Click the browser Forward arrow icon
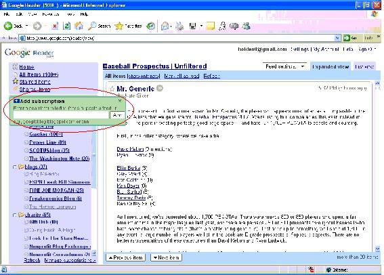The width and height of the screenshot is (384, 275). tap(37, 26)
